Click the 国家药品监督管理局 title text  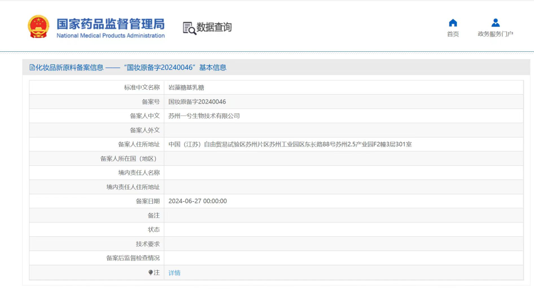110,24
